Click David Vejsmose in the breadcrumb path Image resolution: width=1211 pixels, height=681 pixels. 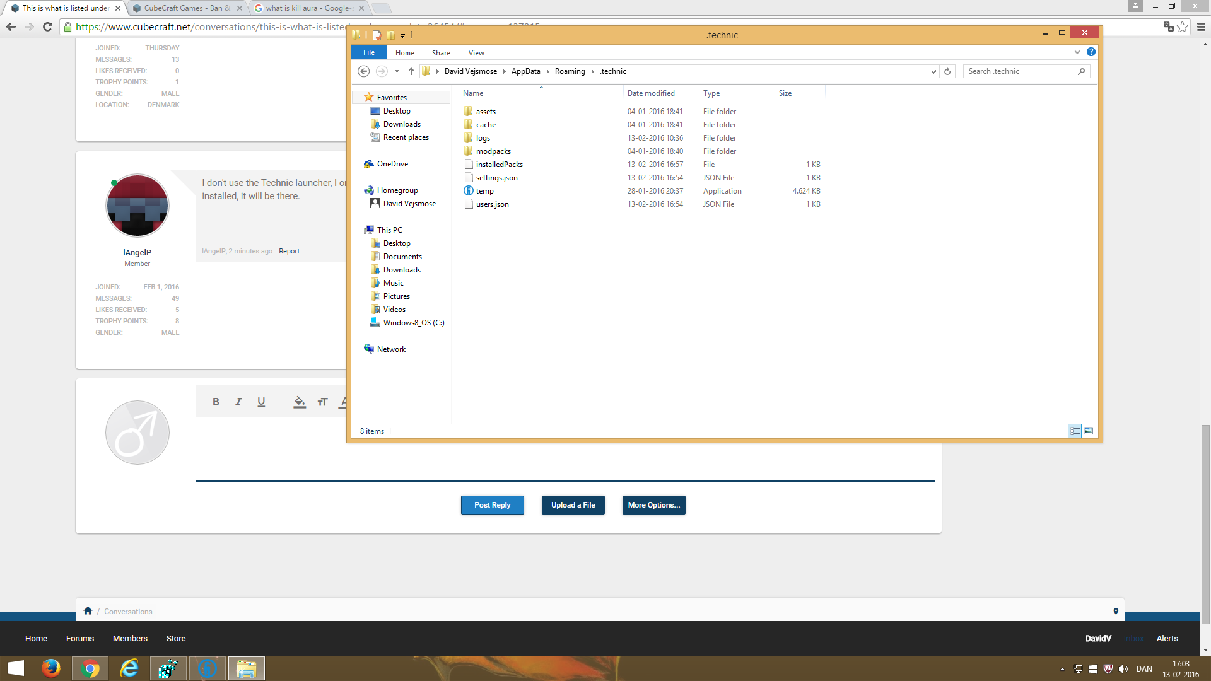[471, 71]
